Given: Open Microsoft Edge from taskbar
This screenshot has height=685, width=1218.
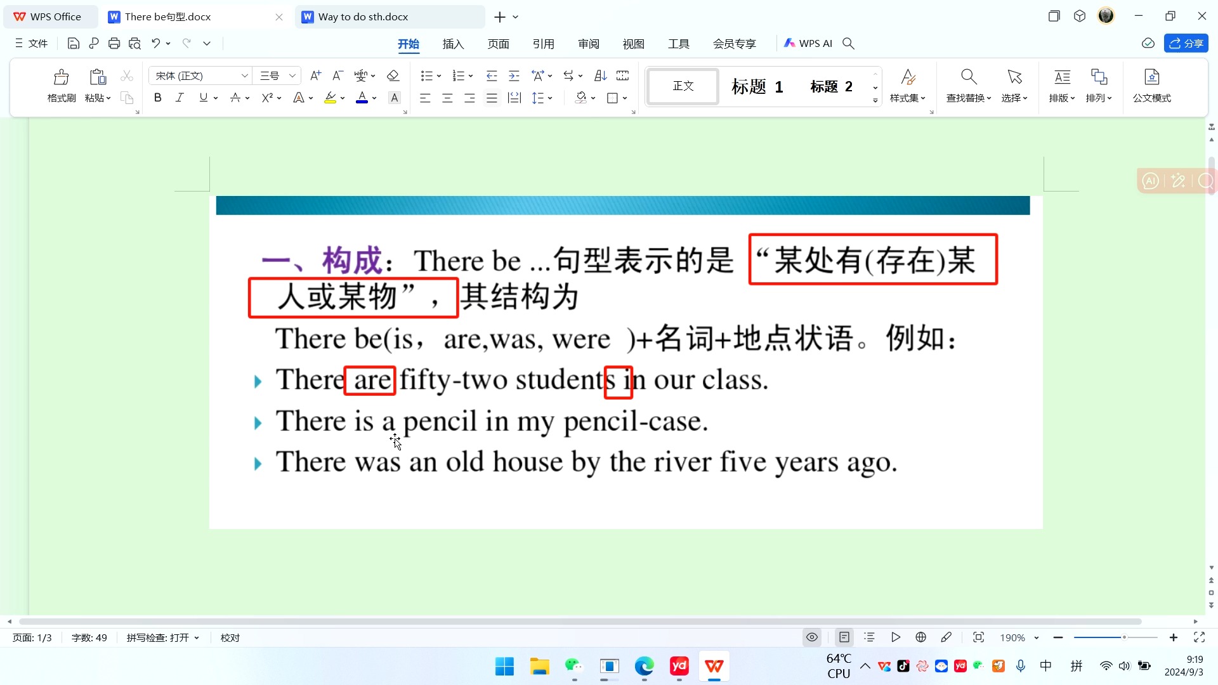Looking at the screenshot, I should [x=644, y=667].
